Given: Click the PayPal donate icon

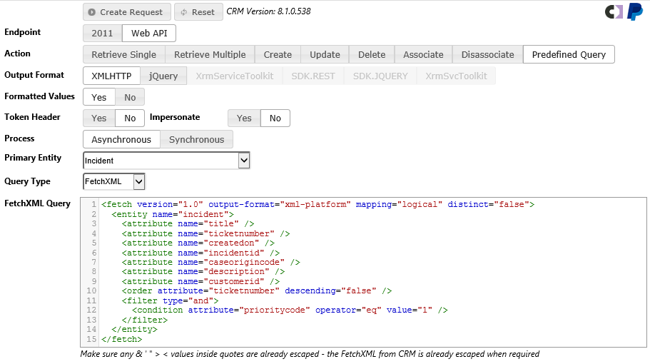Looking at the screenshot, I should 635,12.
